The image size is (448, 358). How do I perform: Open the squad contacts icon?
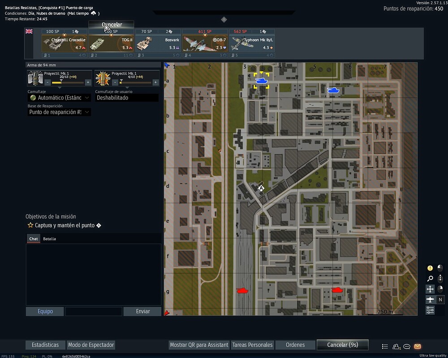click(x=396, y=346)
